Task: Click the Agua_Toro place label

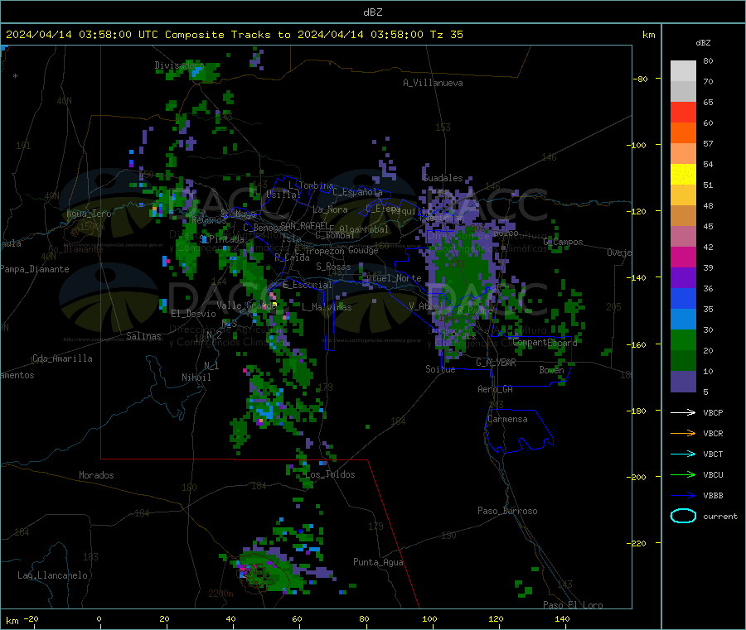Action: coord(89,214)
